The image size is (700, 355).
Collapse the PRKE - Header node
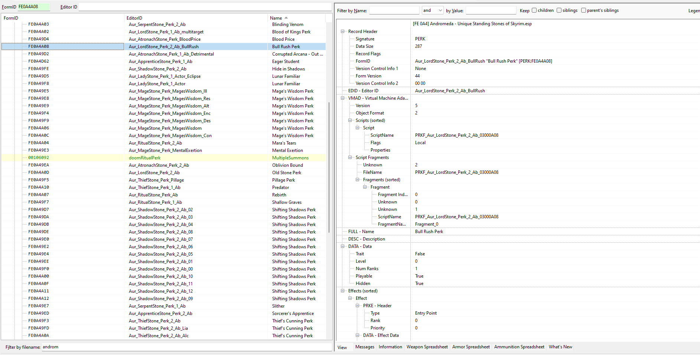(358, 306)
